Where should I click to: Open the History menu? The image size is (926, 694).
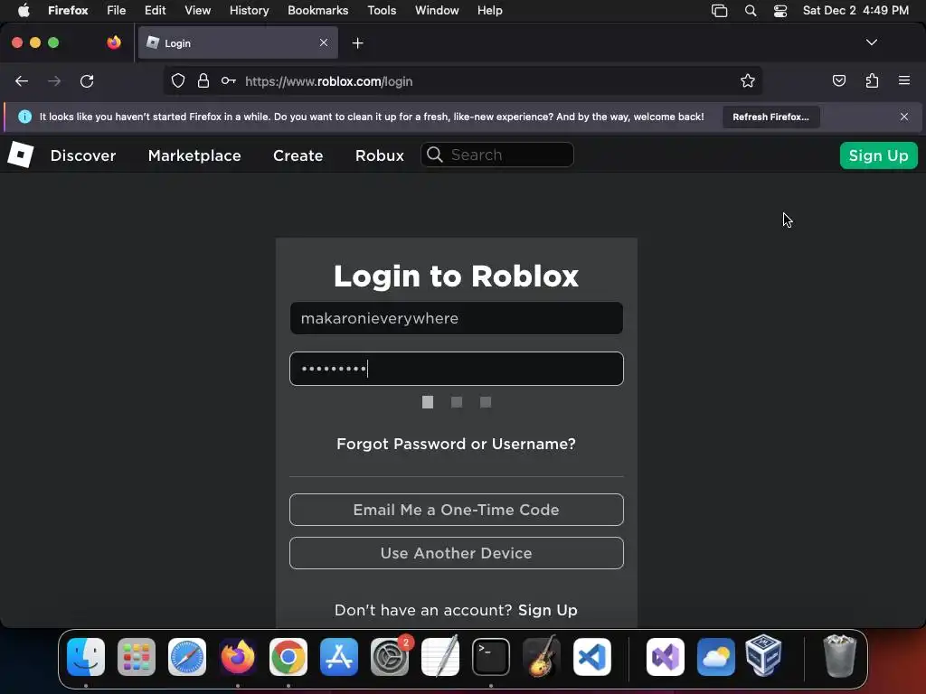[250, 10]
